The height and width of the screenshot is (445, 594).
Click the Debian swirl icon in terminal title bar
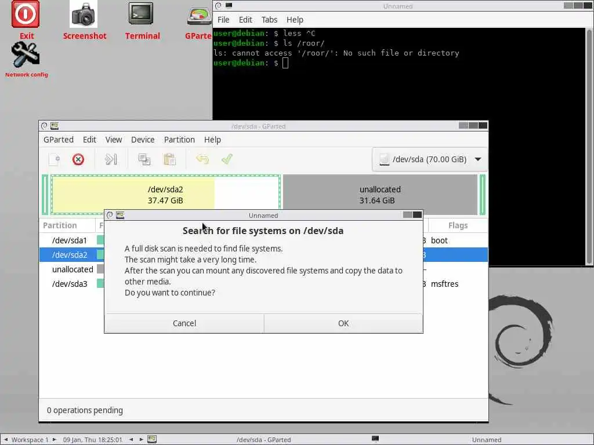coord(218,6)
